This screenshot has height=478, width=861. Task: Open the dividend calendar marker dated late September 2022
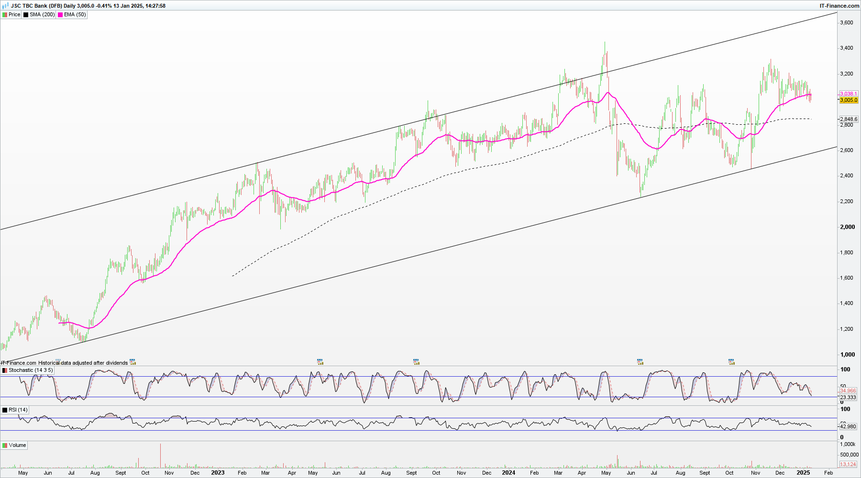coord(132,362)
